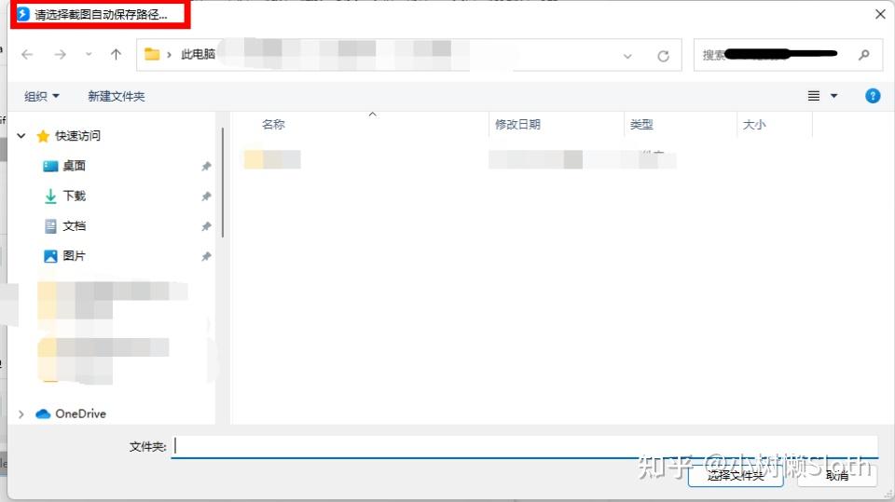Screen dimensions: 895x502
Task: Open the blue help question mark
Action: (873, 96)
